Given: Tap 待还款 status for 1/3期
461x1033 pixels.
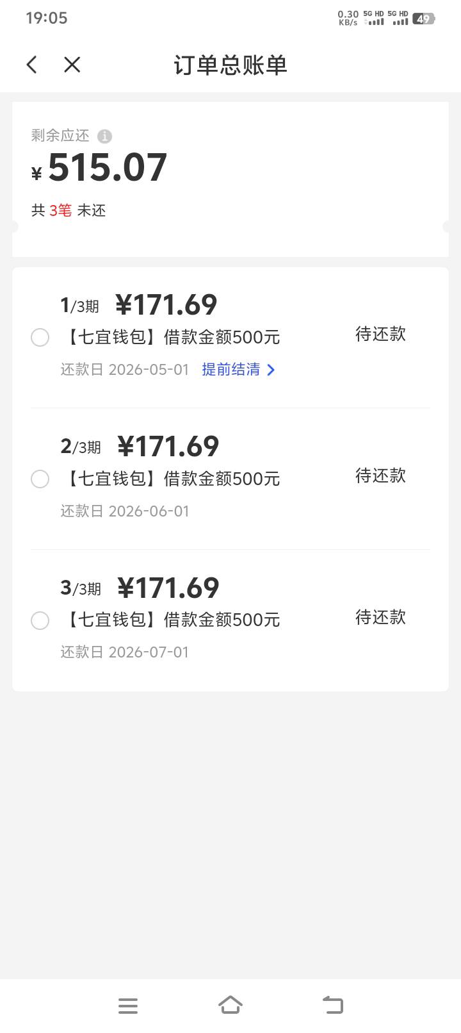Looking at the screenshot, I should tap(380, 334).
